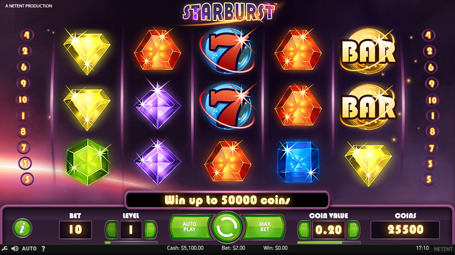Adjust the coin value slider bar
The height and width of the screenshot is (255, 455).
[329, 243]
